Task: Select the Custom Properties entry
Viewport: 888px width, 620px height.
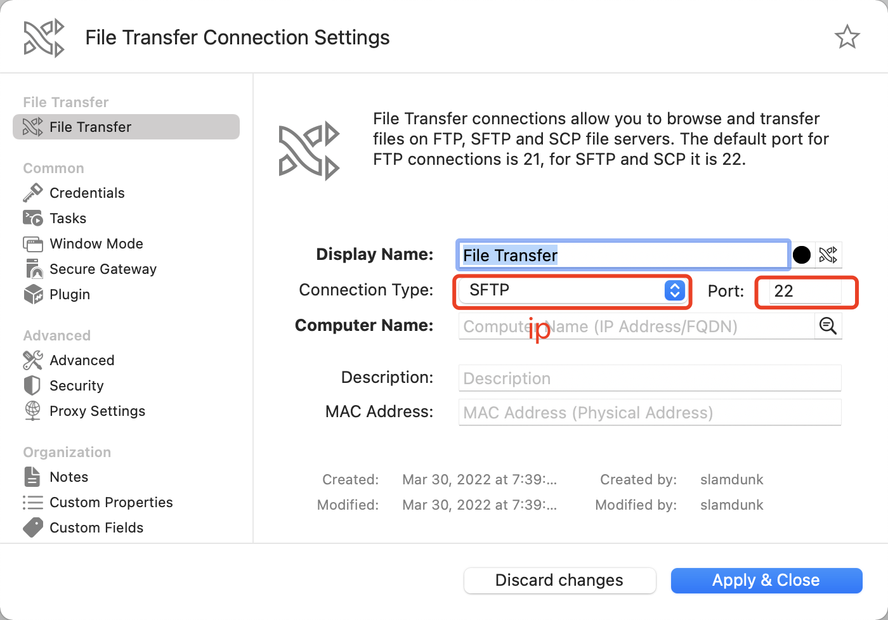Action: [x=111, y=502]
